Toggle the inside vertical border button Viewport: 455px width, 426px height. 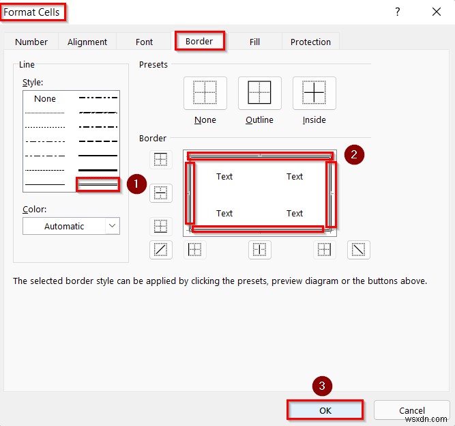pyautogui.click(x=260, y=250)
